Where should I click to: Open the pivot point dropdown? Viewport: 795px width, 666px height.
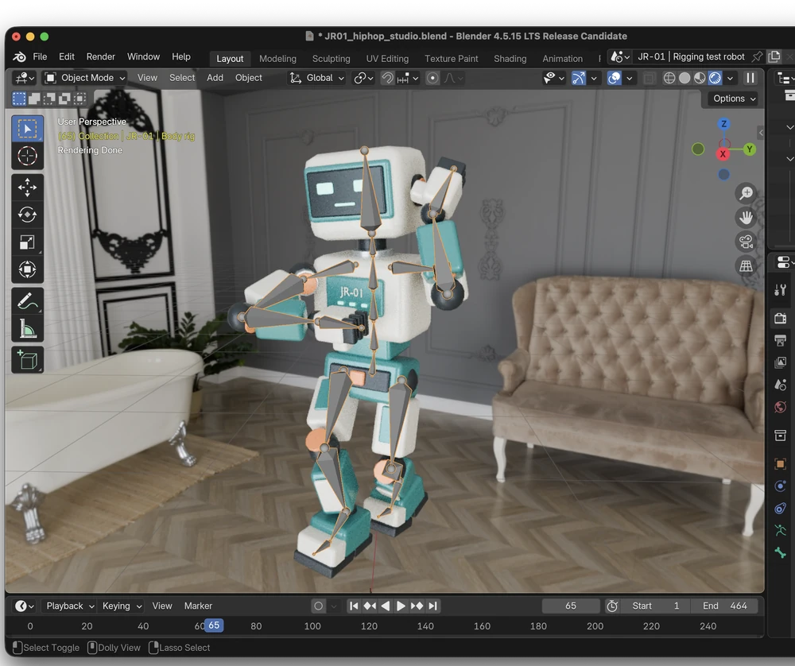click(363, 78)
